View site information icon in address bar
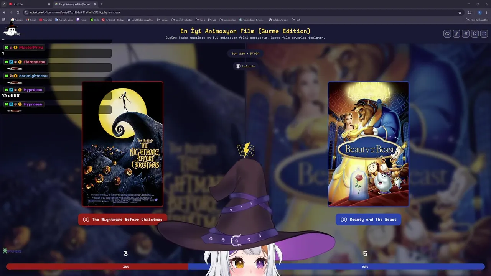The height and width of the screenshot is (276, 491). [x=26, y=12]
